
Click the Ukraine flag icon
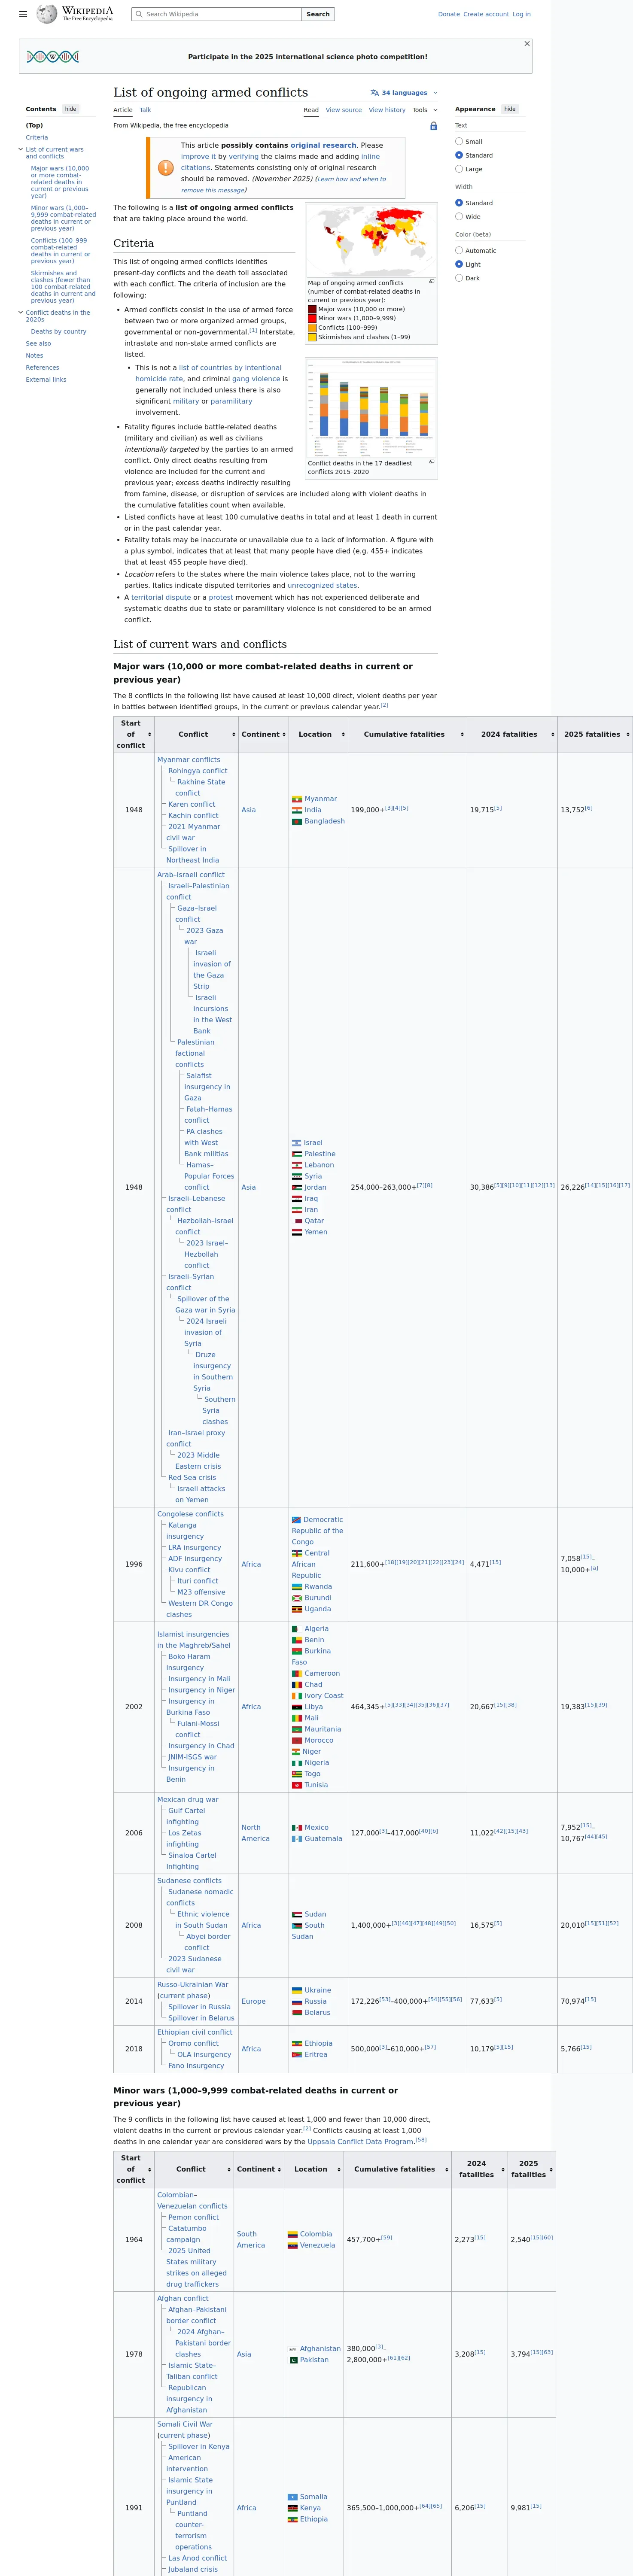pos(297,1990)
